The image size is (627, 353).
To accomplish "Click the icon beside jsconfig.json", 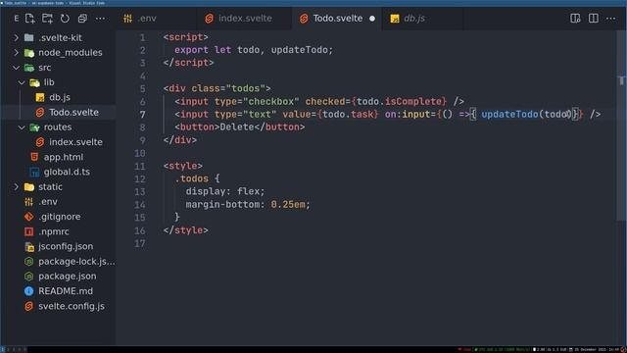I will (29, 246).
